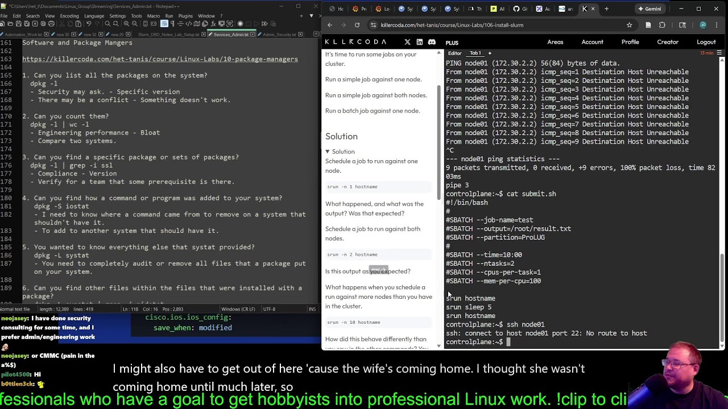Viewport: 728px width, 409px height.
Task: Open the Chrome profile avatar
Action: tap(703, 25)
